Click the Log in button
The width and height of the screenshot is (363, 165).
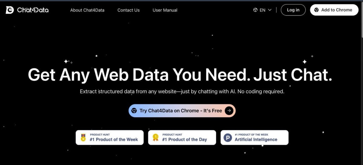pyautogui.click(x=293, y=10)
